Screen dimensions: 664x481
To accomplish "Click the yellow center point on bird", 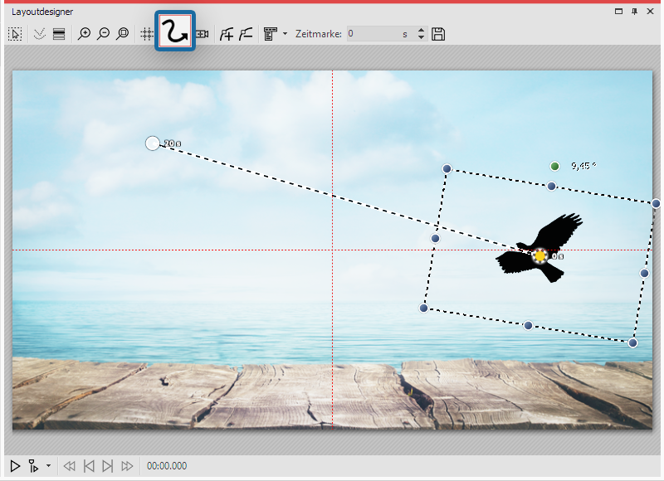I will (x=540, y=256).
